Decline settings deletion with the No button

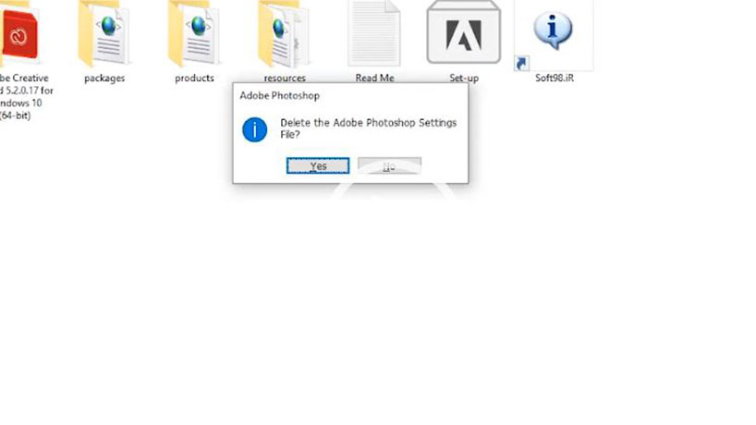(390, 165)
